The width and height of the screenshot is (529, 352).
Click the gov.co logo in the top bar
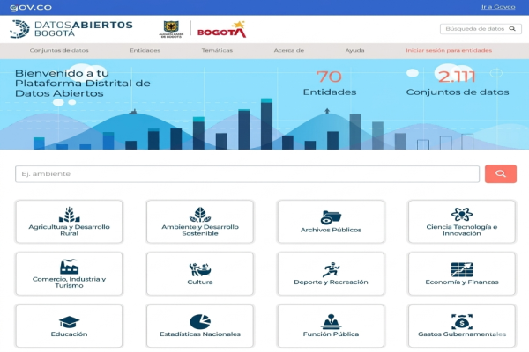tap(31, 7)
